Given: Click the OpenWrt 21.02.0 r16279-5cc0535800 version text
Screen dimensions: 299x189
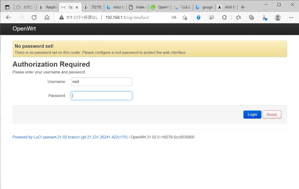Looking at the screenshot, I should pos(162,137).
